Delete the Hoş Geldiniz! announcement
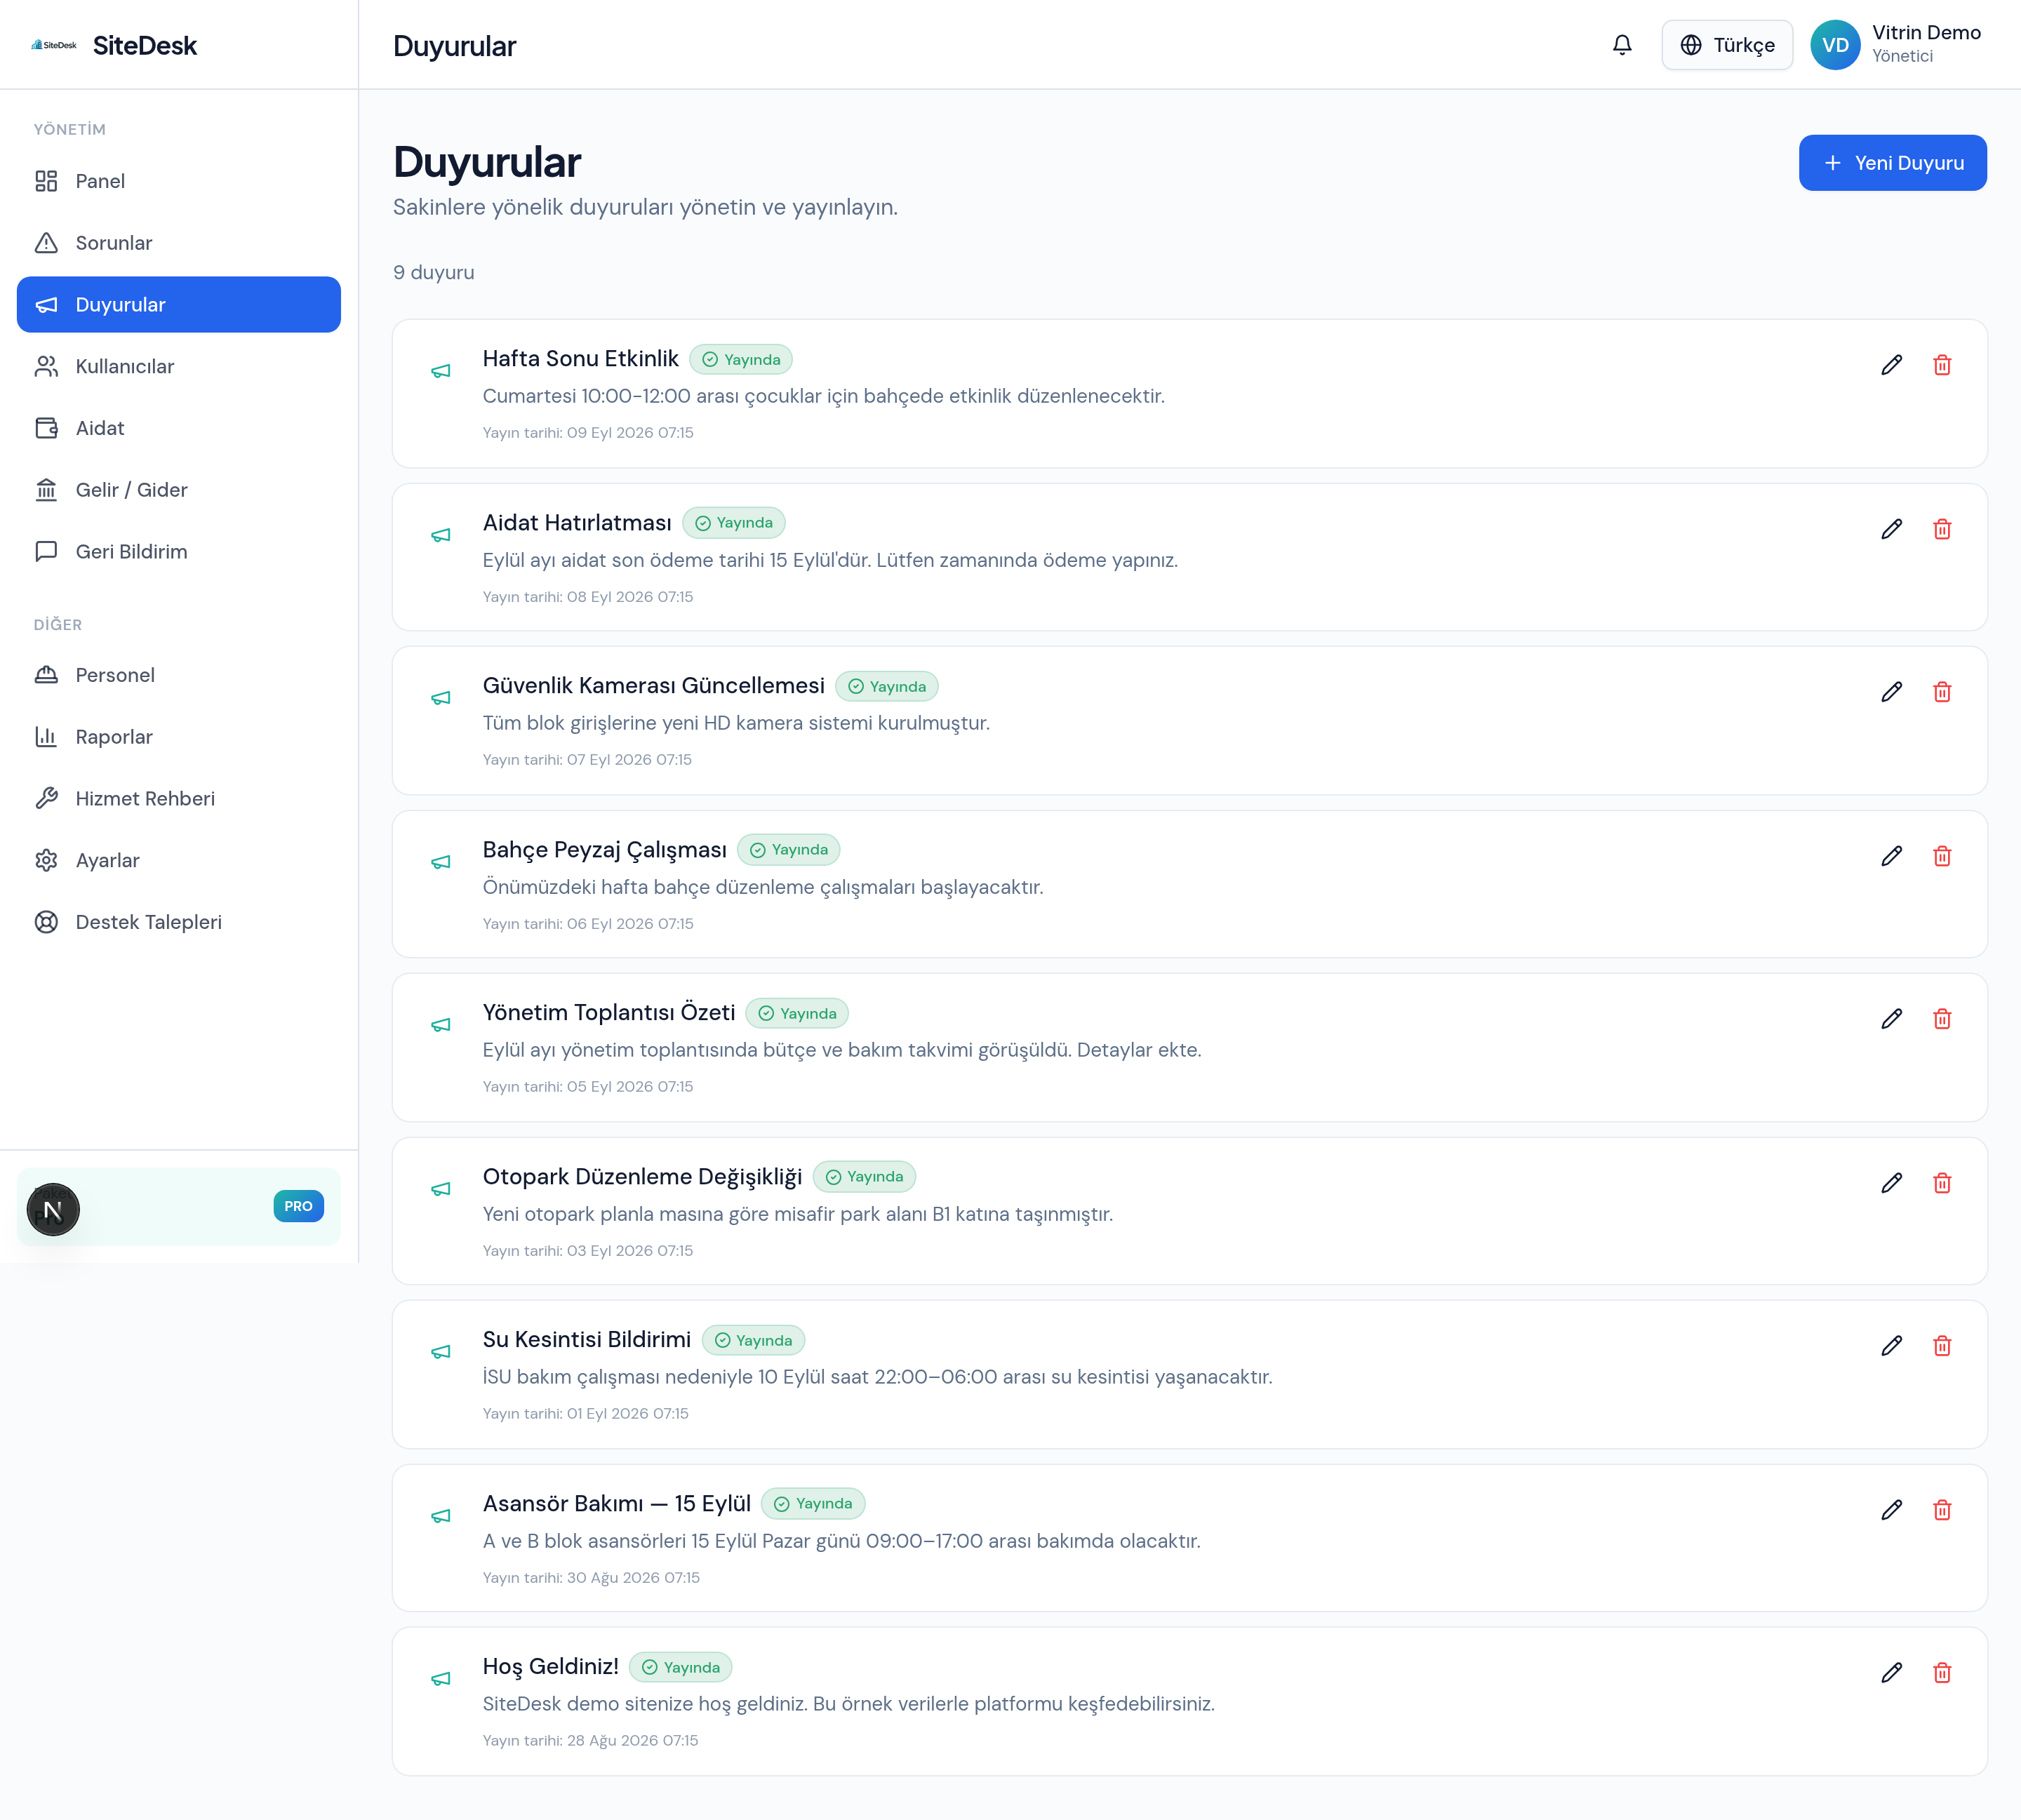This screenshot has width=2021, height=1820. [x=1942, y=1673]
